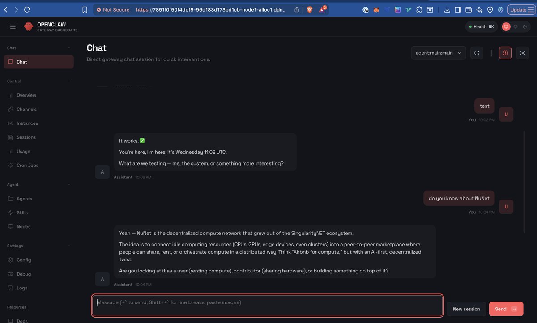Click the Not Secure warning indicator

113,9
